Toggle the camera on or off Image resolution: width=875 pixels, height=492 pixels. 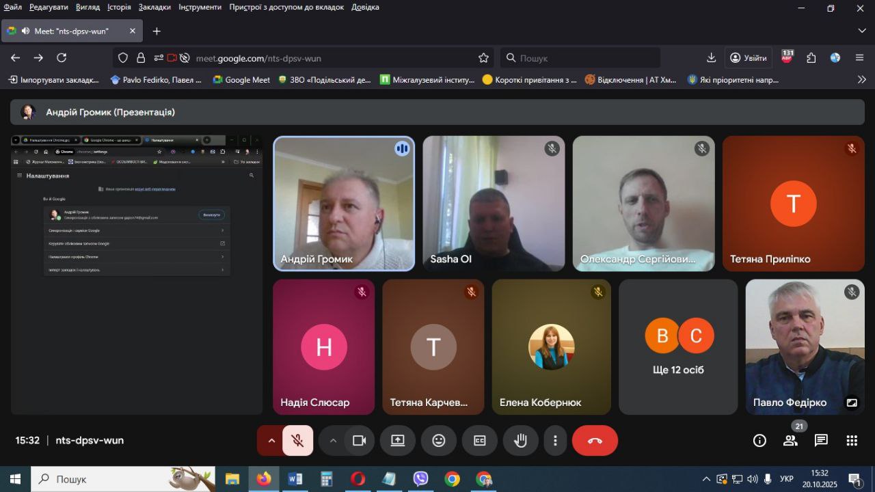(359, 441)
